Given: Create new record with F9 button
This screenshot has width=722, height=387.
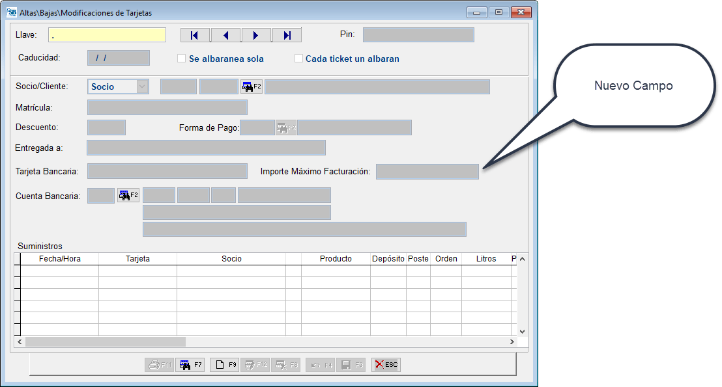Looking at the screenshot, I should coord(225,365).
